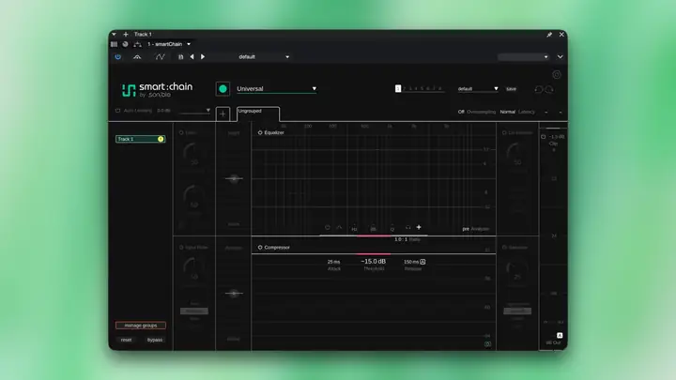Click the manage groups button

click(141, 326)
